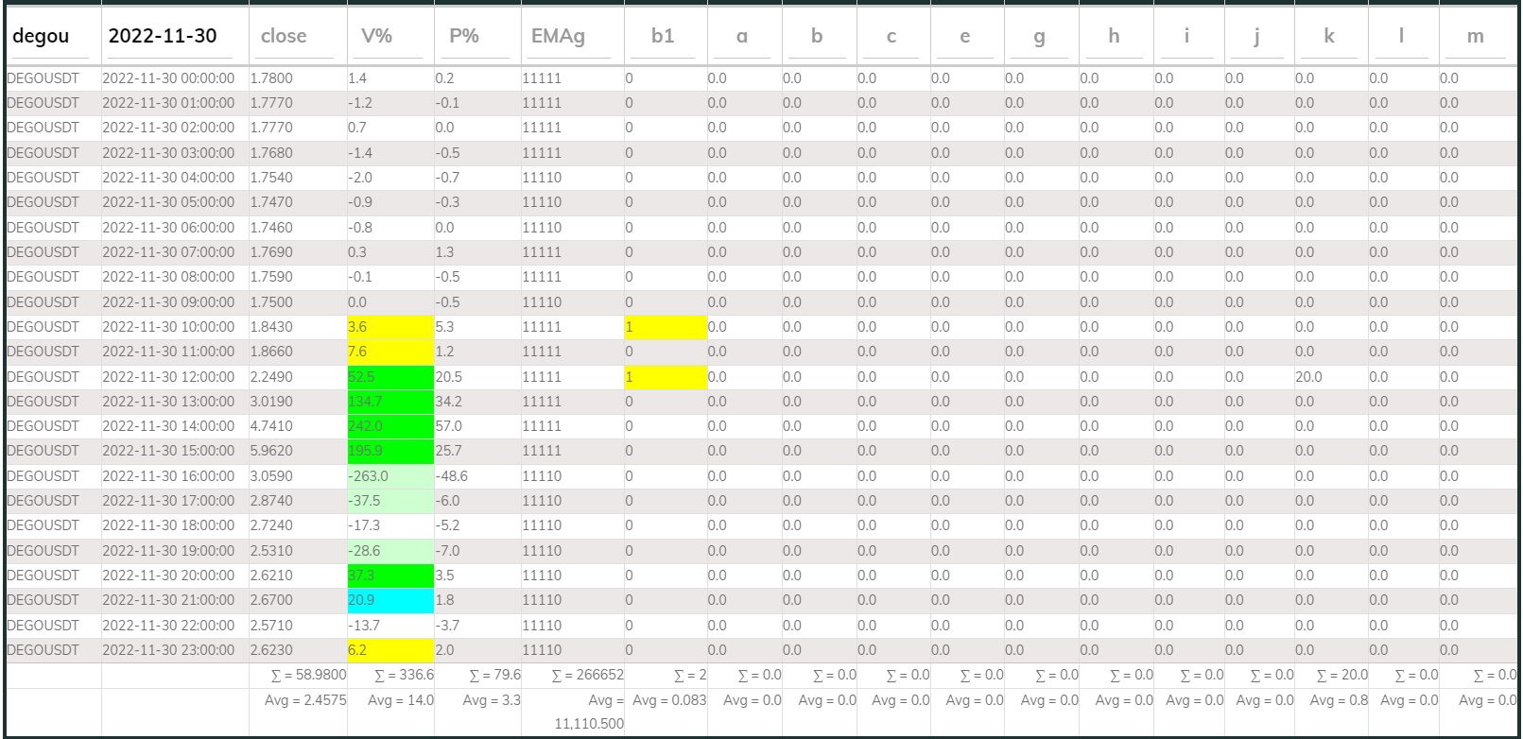Click the P% column header filter
This screenshot has height=739, width=1523.
pos(476,37)
